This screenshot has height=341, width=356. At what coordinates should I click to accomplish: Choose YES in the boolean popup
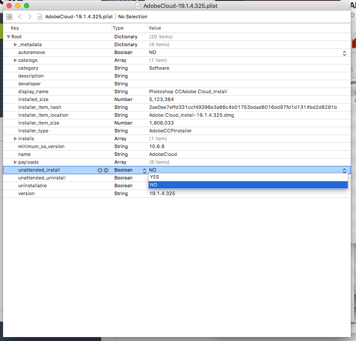[248, 177]
